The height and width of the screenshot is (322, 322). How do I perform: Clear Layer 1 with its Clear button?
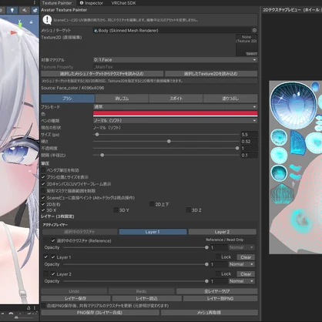point(246,257)
